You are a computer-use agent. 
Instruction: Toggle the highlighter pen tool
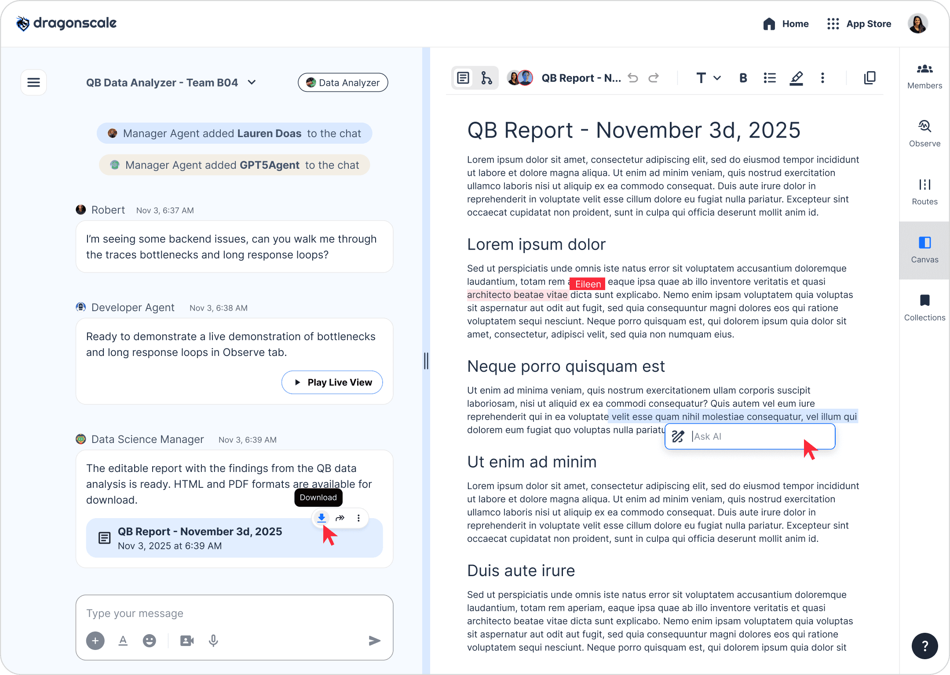click(796, 78)
